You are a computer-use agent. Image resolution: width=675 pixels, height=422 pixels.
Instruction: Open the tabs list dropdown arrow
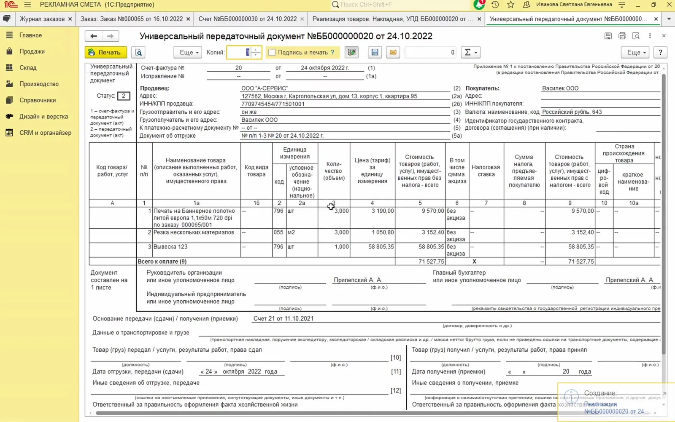(669, 19)
